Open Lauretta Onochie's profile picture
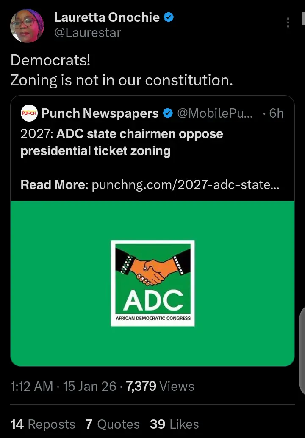This screenshot has height=438, width=305. 27,25
